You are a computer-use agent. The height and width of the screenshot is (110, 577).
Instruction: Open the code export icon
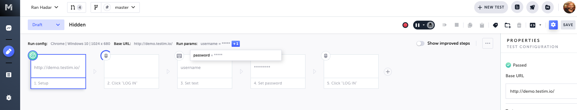[532, 25]
